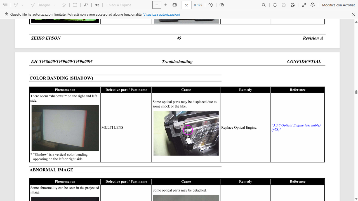The image size is (358, 201).
Task: Click the lock icon in notification bar
Action: pos(6,15)
